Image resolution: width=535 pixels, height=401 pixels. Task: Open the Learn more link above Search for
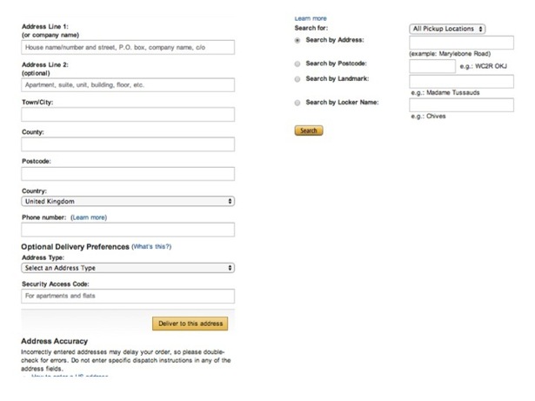[x=311, y=18]
